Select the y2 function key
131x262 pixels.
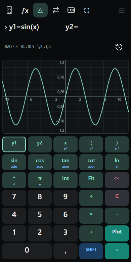pos(40,144)
